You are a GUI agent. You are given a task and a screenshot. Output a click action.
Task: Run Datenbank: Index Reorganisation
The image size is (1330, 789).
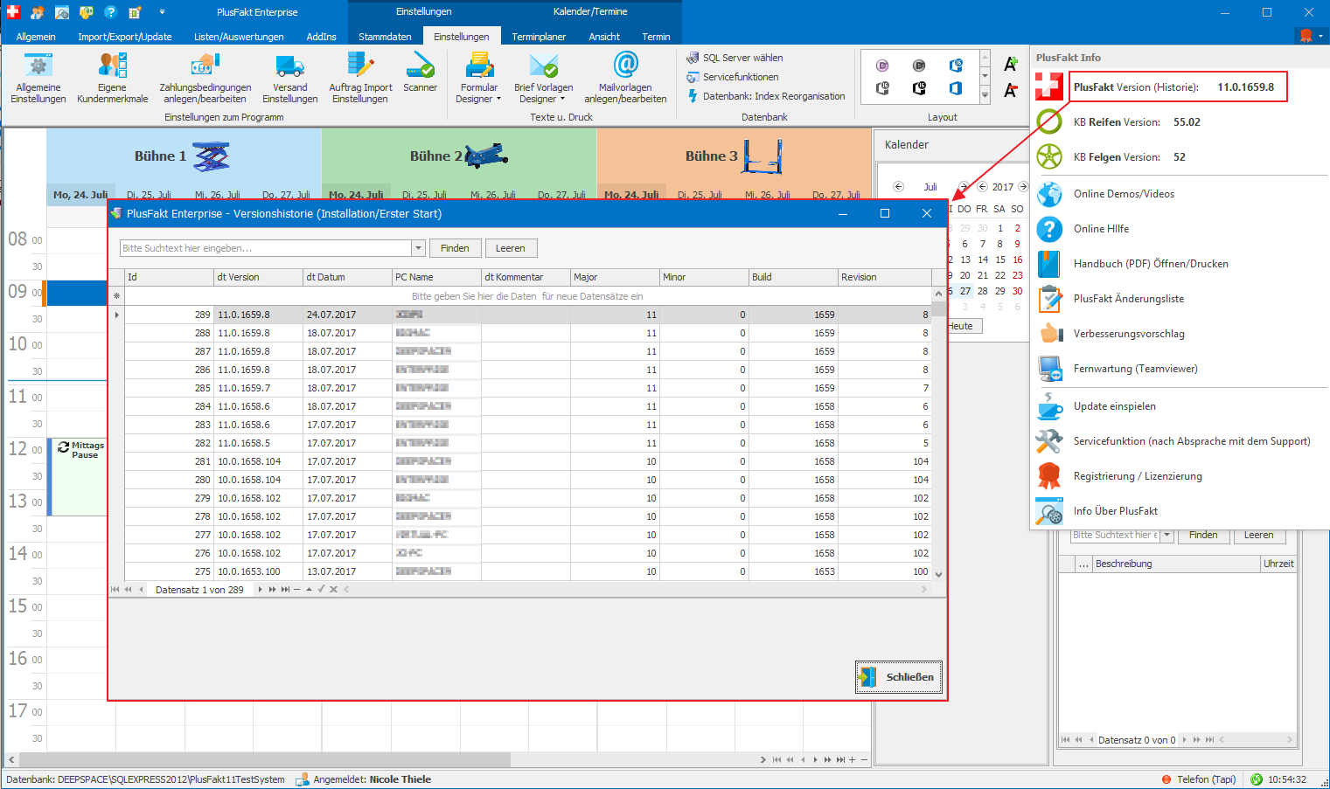click(x=766, y=96)
